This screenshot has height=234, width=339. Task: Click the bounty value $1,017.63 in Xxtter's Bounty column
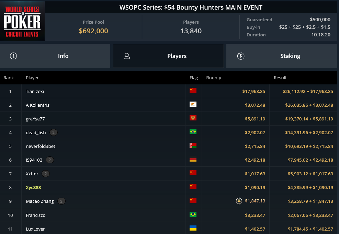coord(255,174)
